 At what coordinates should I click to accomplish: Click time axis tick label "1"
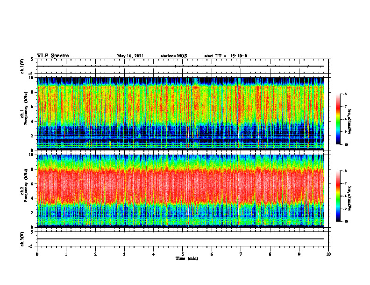coord(66,254)
